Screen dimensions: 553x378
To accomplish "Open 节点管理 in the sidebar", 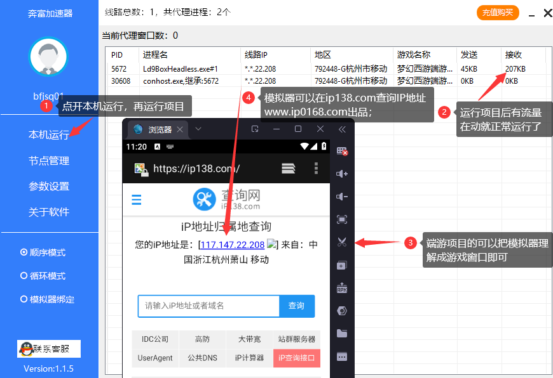I will (x=49, y=161).
